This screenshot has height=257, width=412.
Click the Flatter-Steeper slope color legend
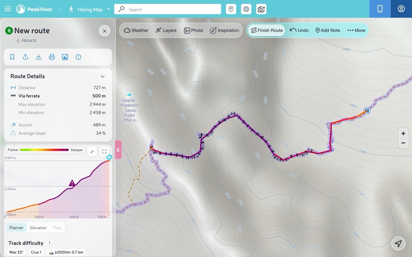click(45, 150)
